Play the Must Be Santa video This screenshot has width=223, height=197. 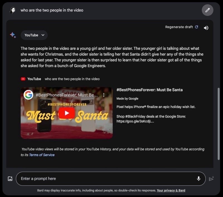(67, 113)
